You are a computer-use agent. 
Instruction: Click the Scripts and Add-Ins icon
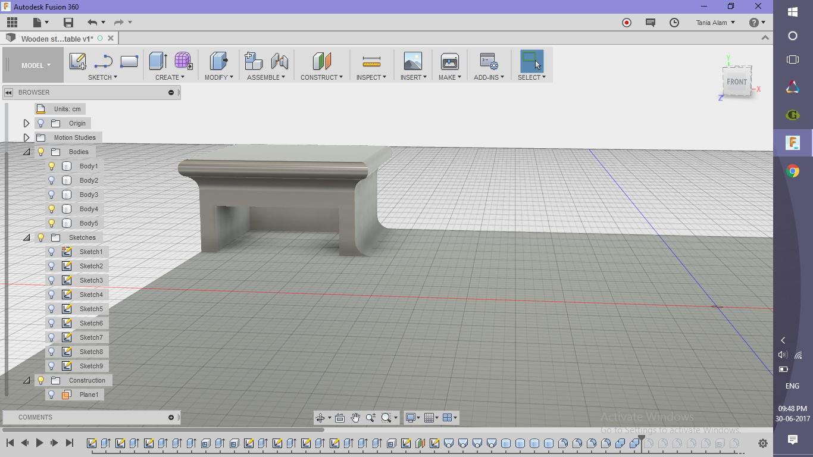click(x=489, y=61)
